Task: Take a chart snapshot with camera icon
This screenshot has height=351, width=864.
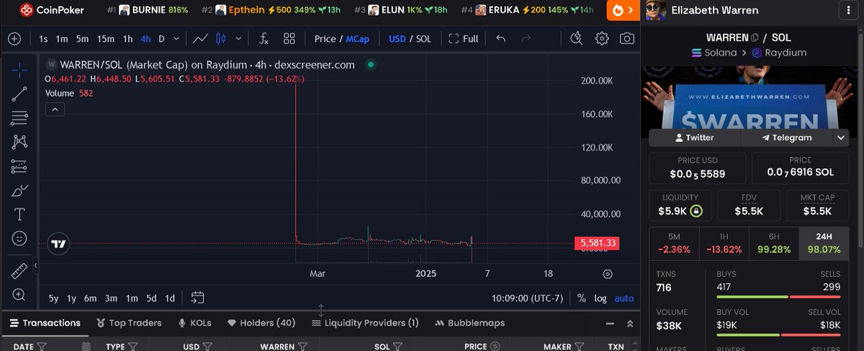Action: [x=627, y=38]
